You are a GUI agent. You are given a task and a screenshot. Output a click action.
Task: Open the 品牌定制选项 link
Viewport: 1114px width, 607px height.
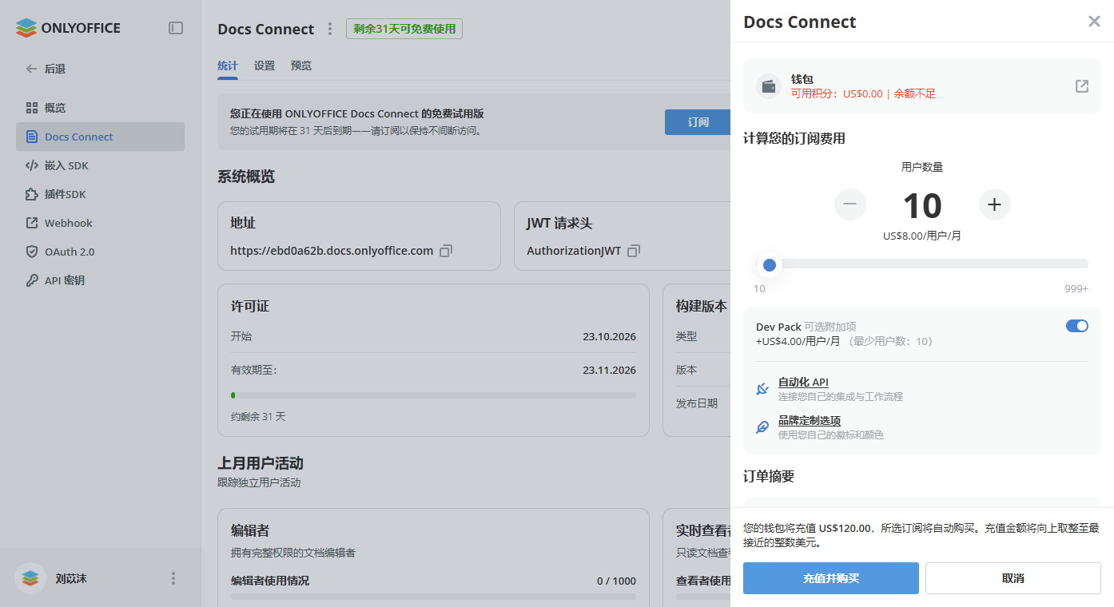point(810,421)
